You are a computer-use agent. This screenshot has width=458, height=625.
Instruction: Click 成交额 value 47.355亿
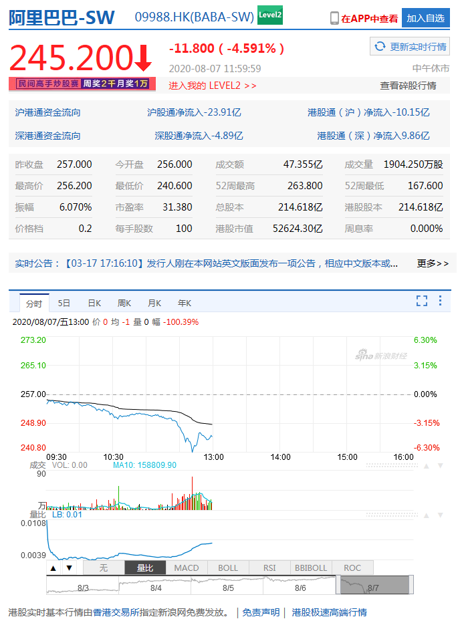point(303,164)
